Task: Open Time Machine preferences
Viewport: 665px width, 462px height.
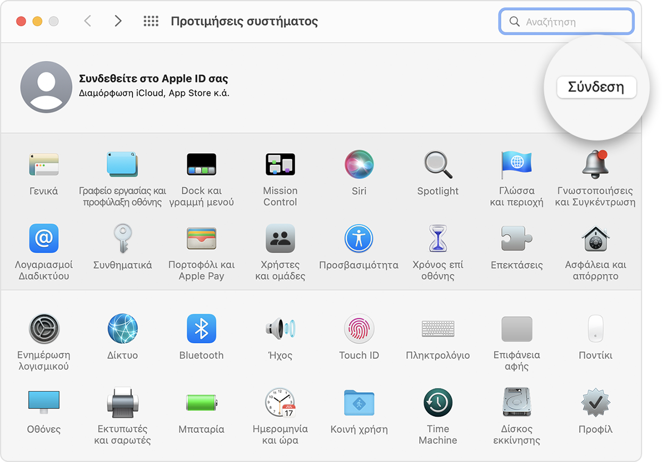Action: [x=438, y=402]
